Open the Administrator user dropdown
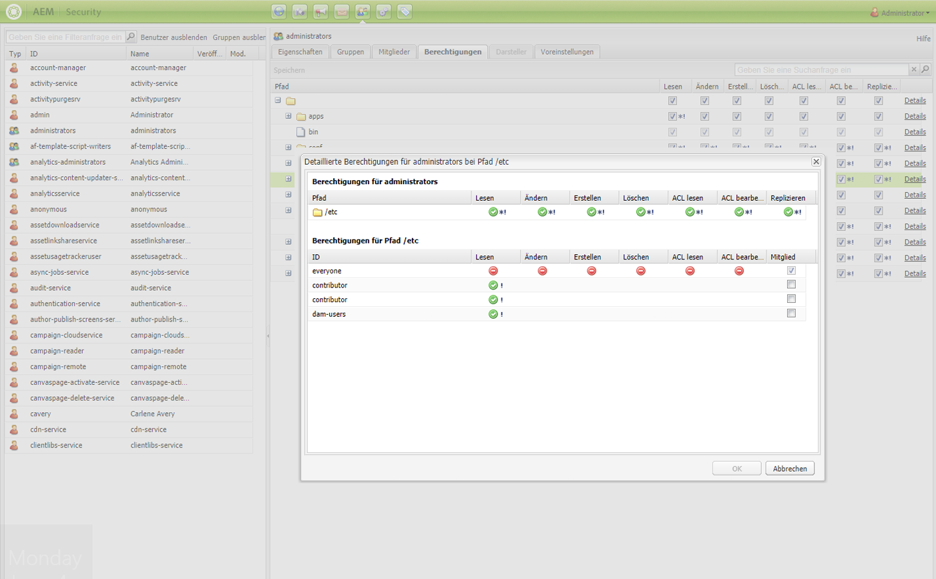 [x=900, y=13]
